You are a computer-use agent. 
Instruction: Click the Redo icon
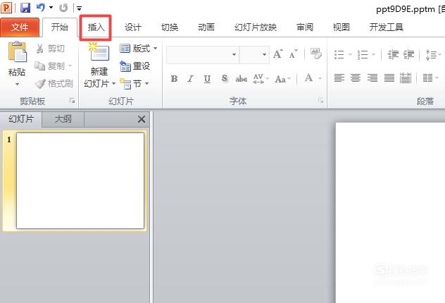click(x=63, y=8)
